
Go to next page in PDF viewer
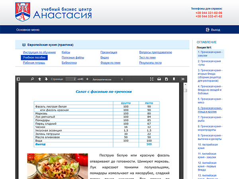point(46,79)
